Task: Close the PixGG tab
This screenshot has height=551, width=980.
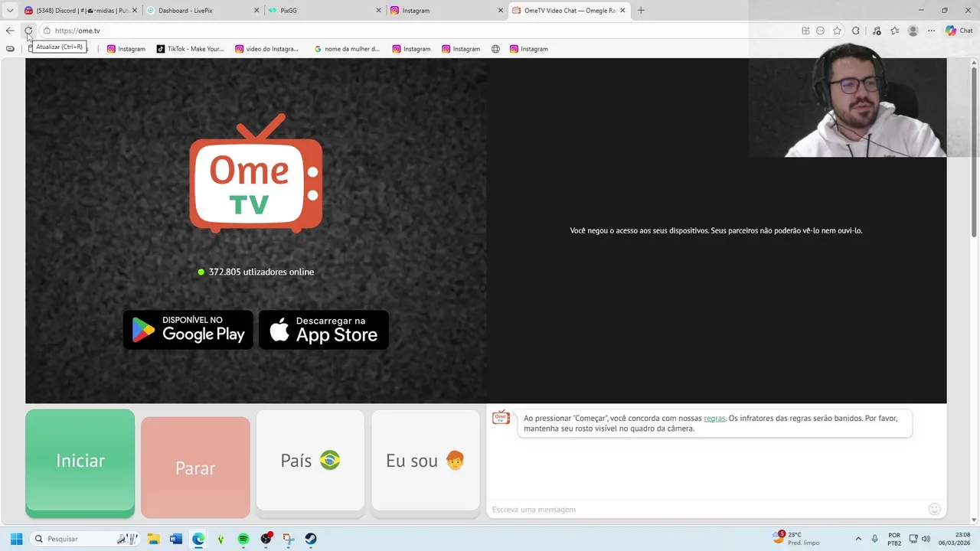Action: (378, 11)
